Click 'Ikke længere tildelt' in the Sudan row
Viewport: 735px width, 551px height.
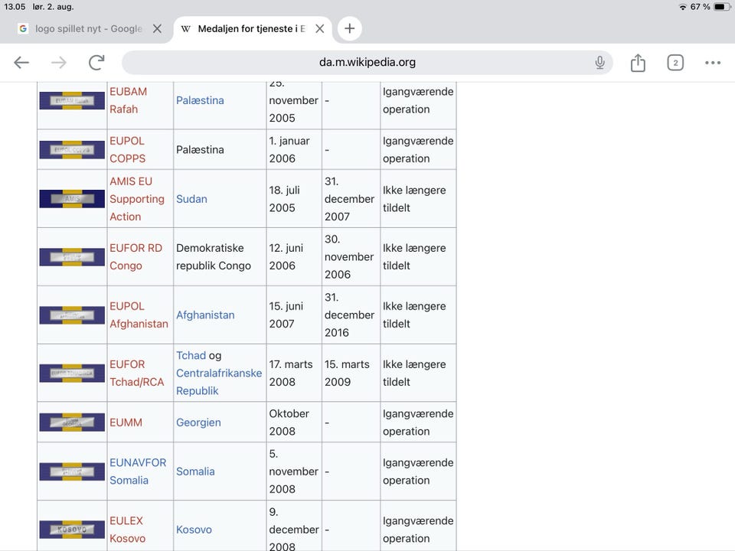(414, 199)
